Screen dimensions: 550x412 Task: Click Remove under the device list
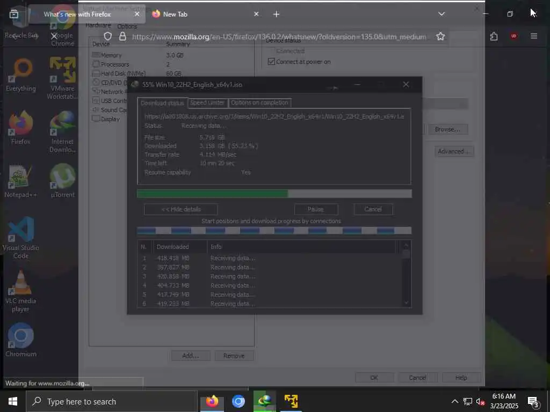pyautogui.click(x=234, y=356)
